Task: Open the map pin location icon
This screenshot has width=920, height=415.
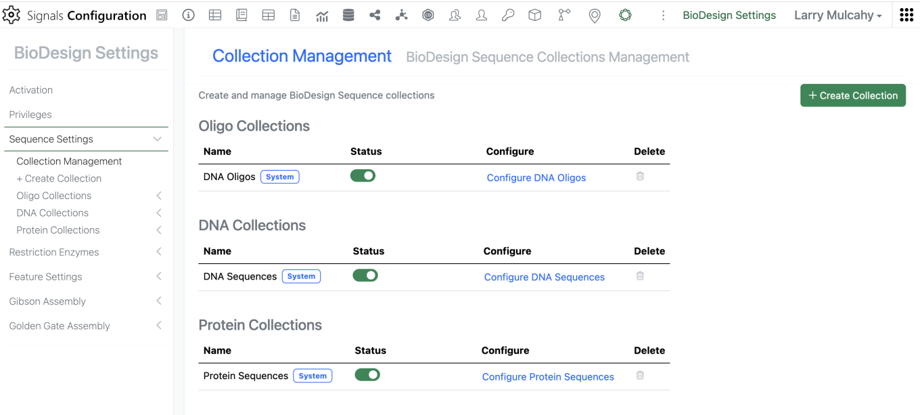Action: coord(595,15)
